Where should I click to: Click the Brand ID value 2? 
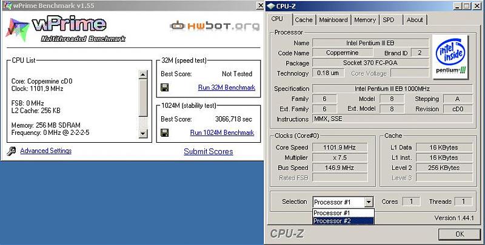[420, 53]
